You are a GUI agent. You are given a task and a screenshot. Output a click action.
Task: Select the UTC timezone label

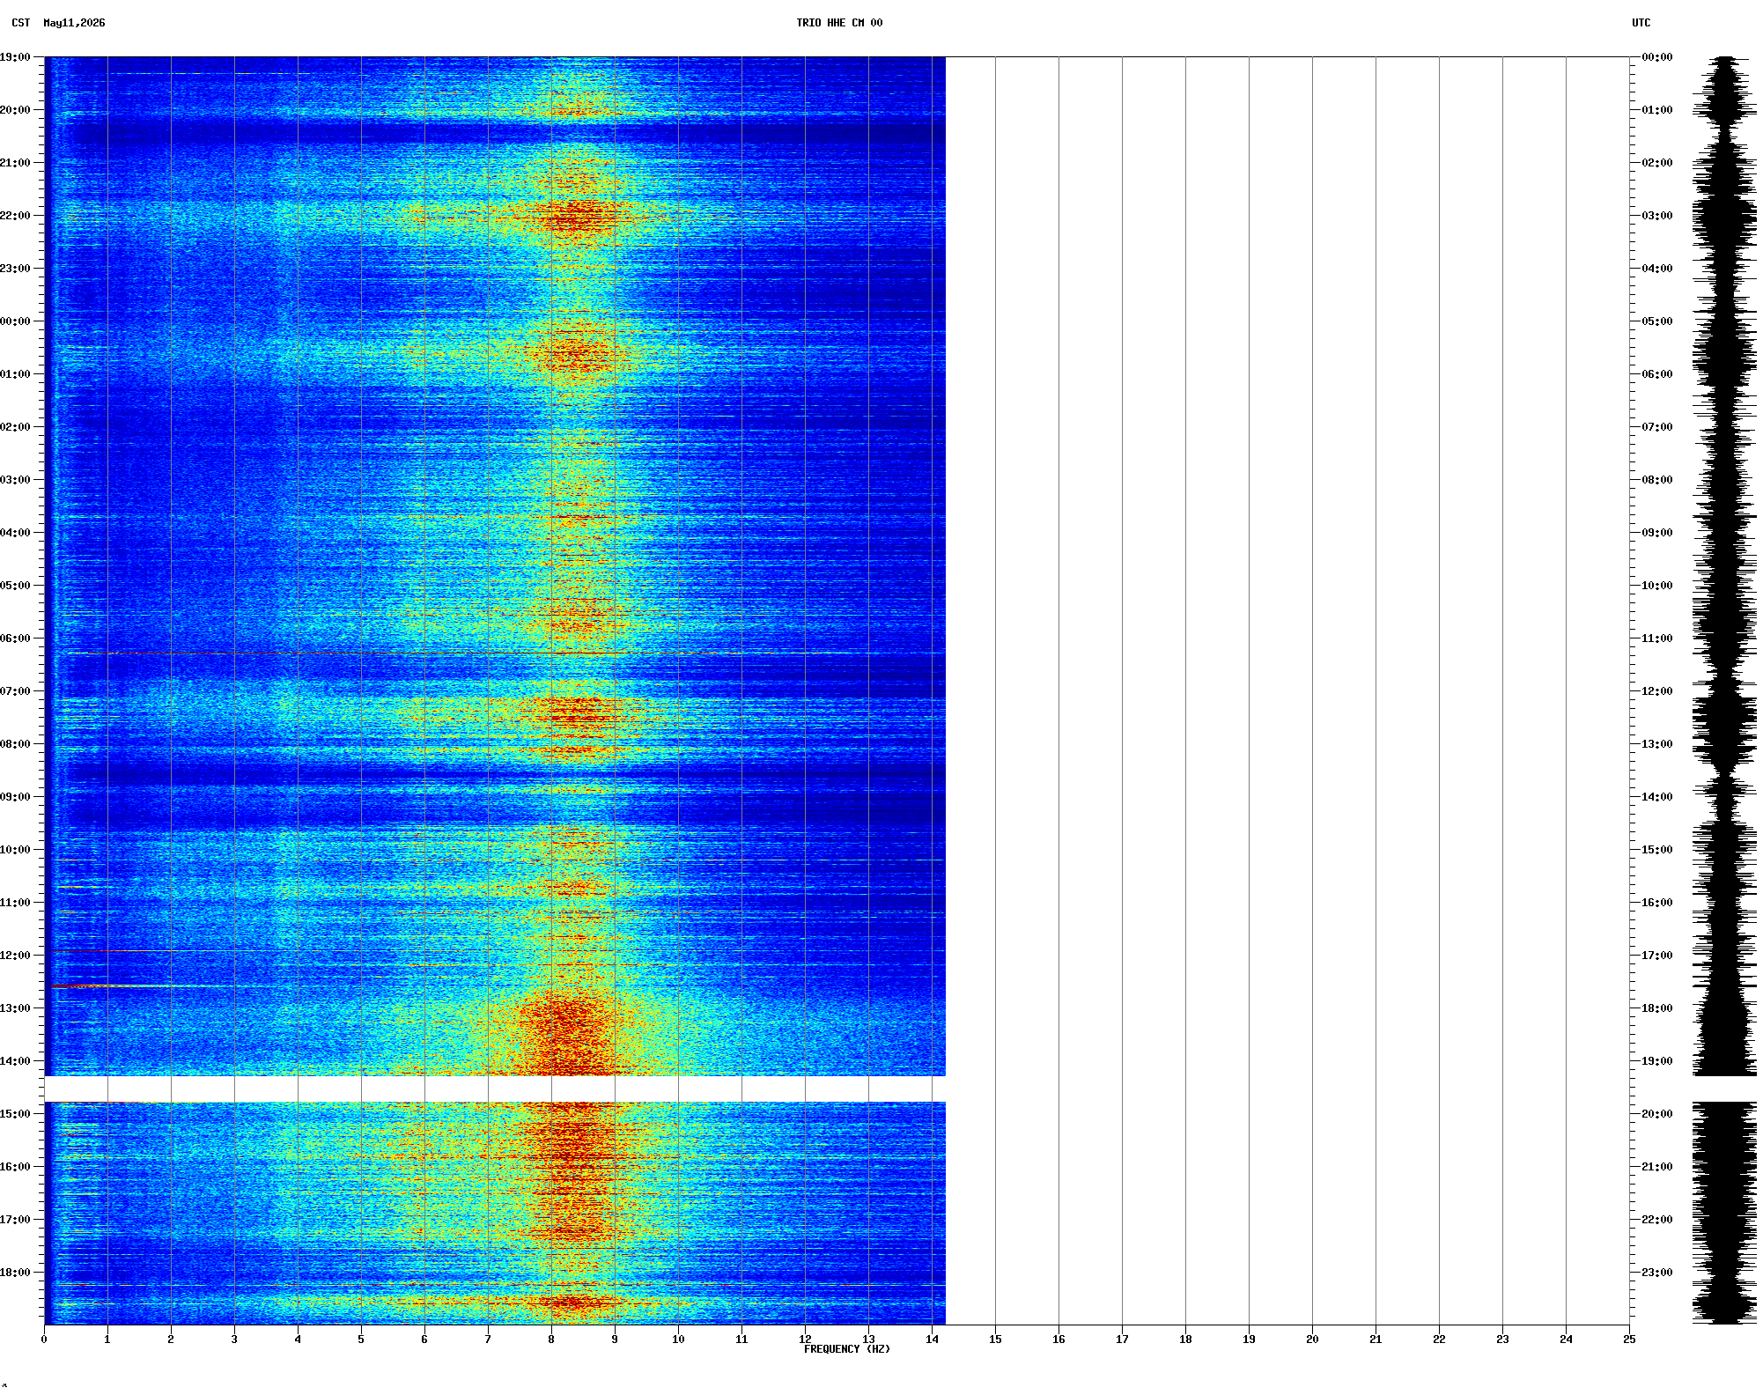point(1641,23)
